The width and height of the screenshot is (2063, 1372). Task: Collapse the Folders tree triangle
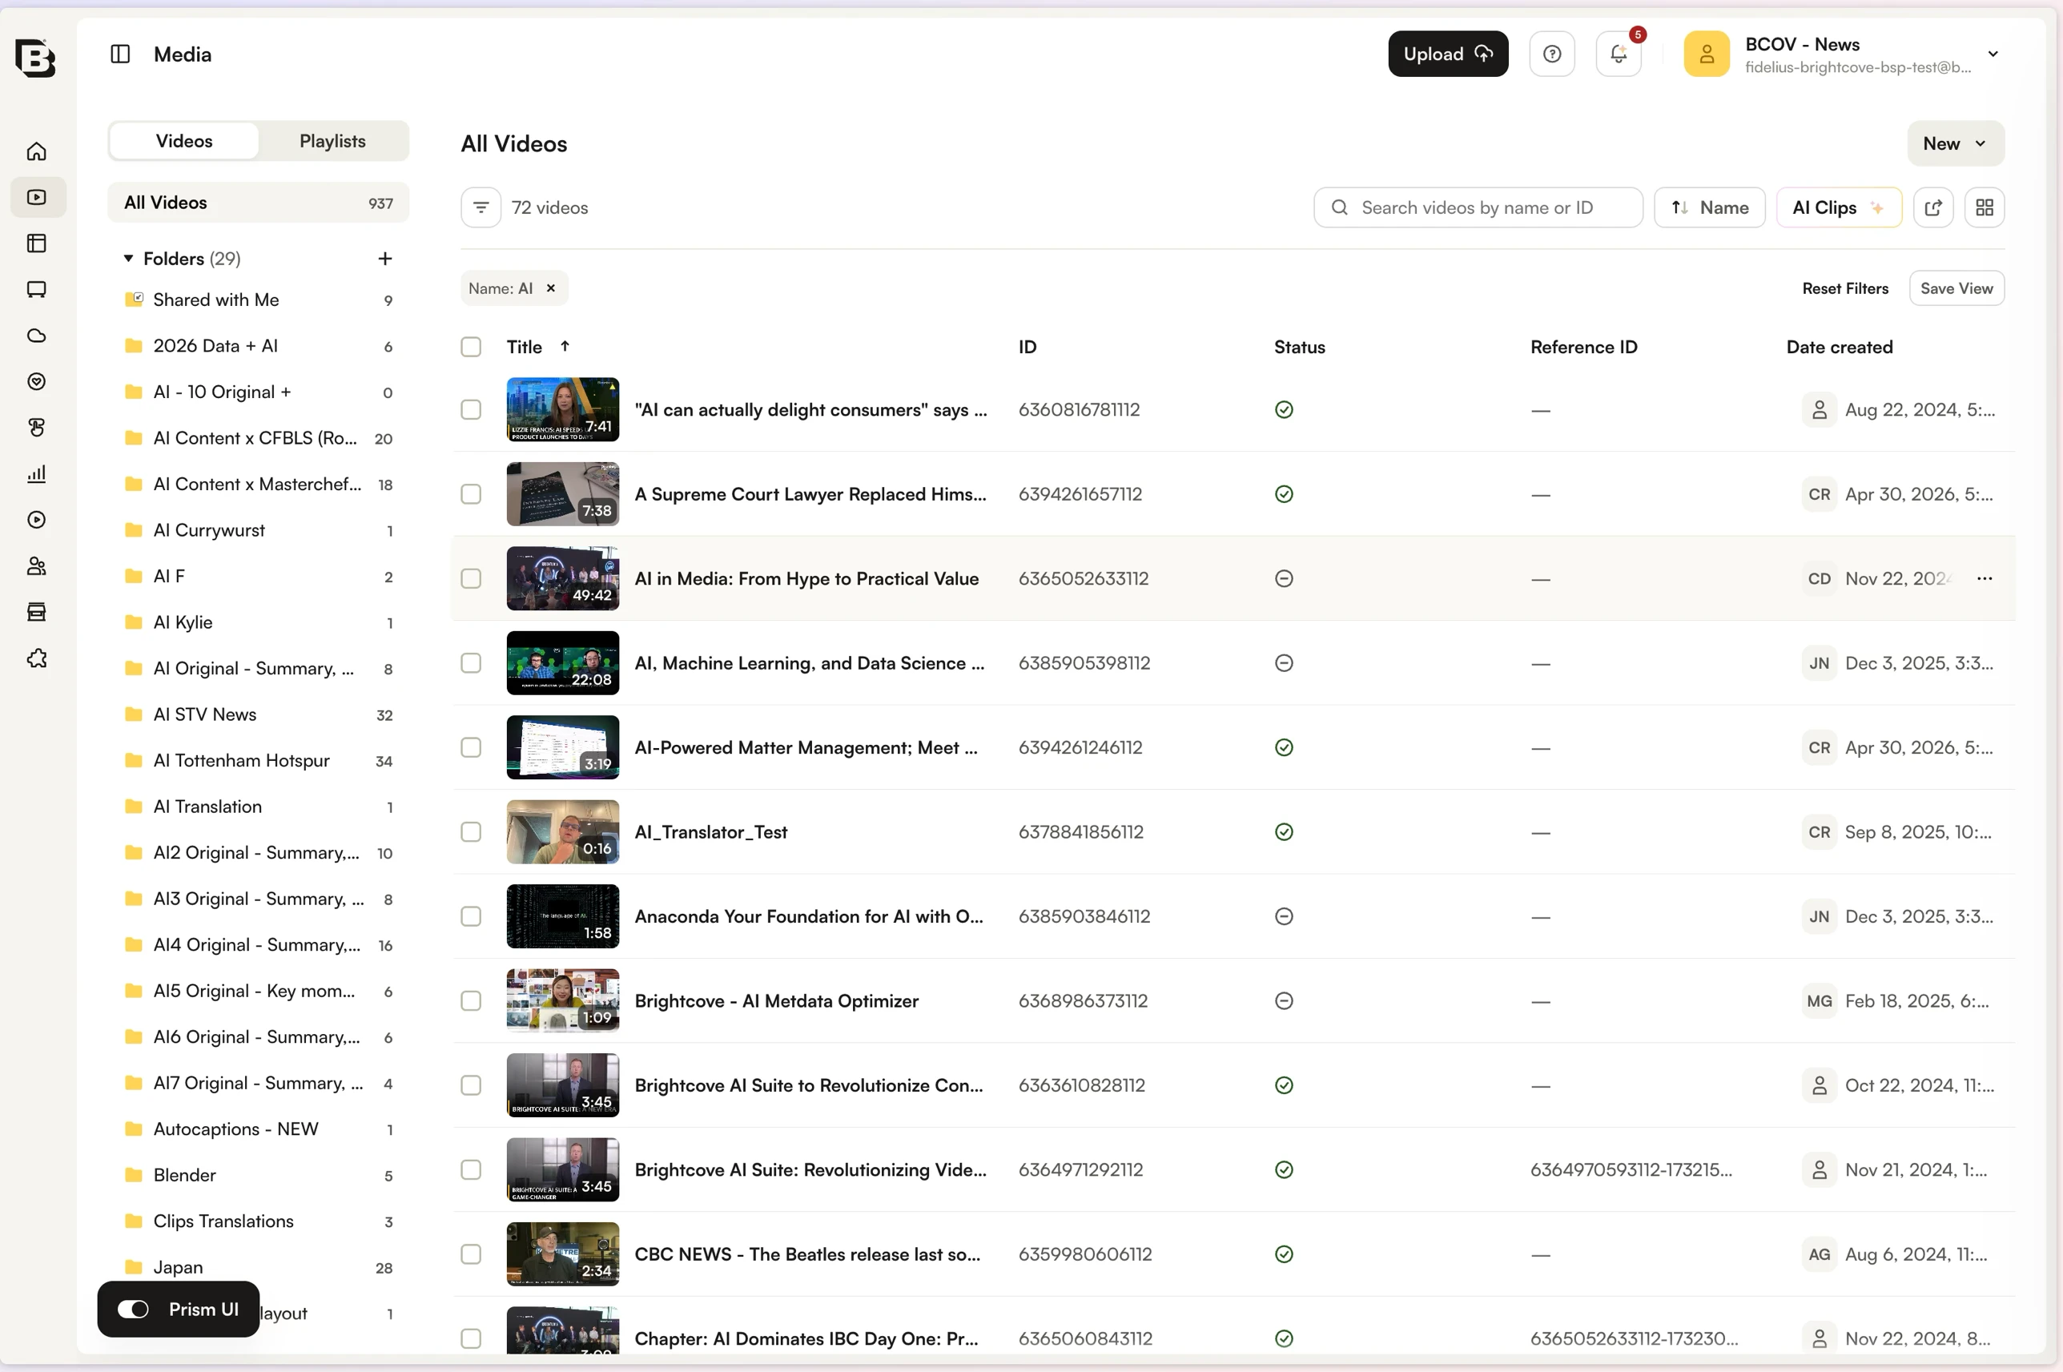[129, 258]
